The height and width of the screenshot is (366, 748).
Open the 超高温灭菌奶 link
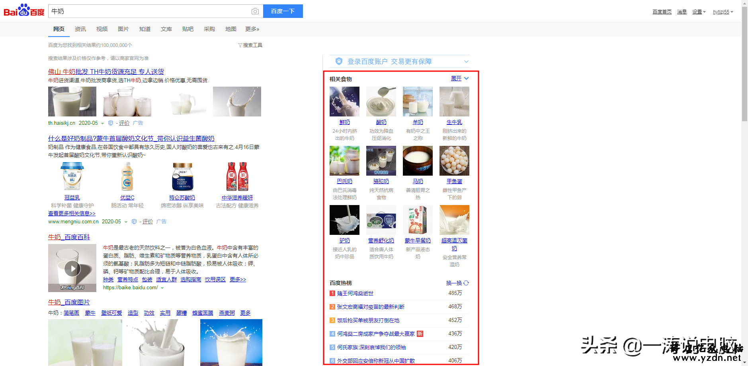pyautogui.click(x=454, y=244)
